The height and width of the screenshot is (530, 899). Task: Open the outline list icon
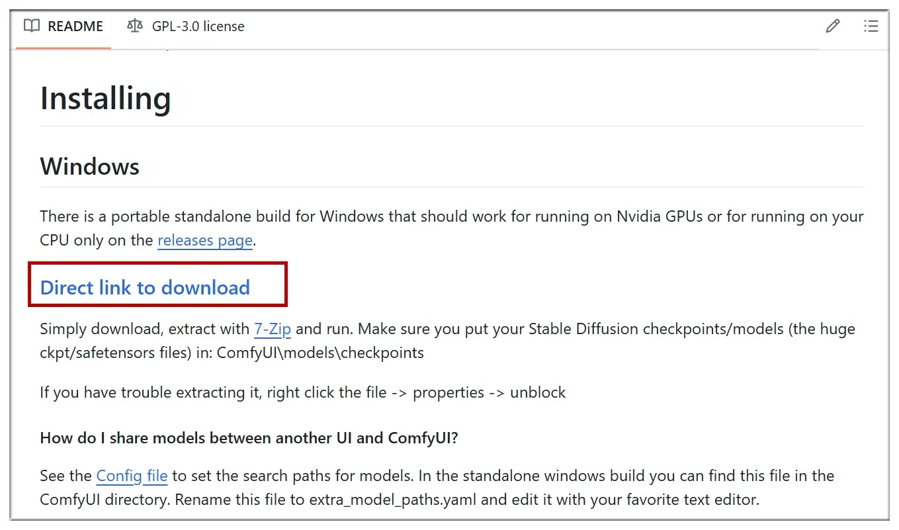(x=871, y=26)
